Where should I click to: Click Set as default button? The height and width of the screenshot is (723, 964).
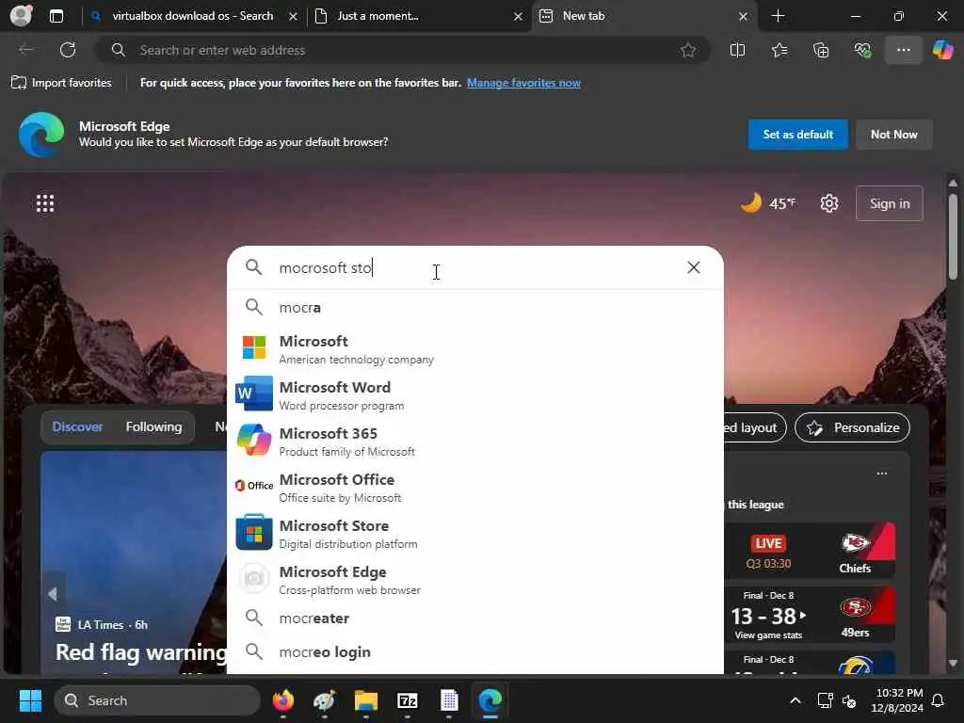(797, 134)
